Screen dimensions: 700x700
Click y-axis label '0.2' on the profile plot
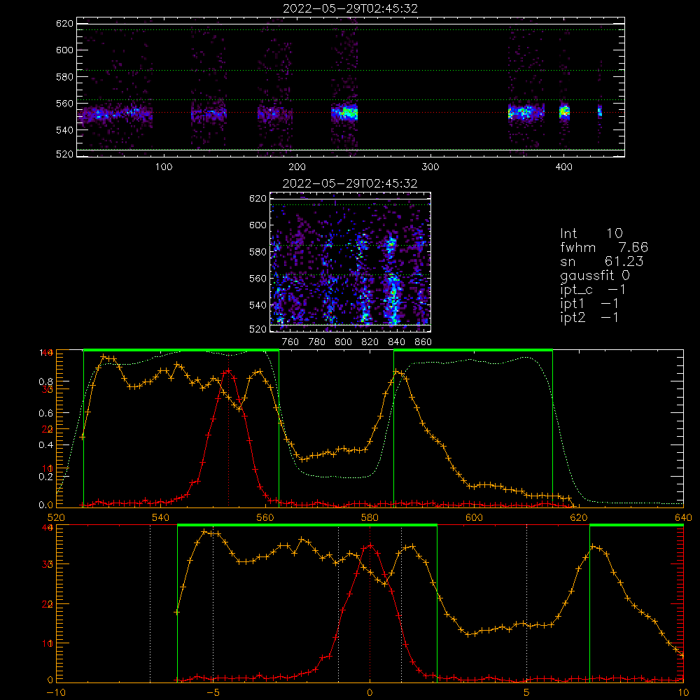tap(45, 476)
